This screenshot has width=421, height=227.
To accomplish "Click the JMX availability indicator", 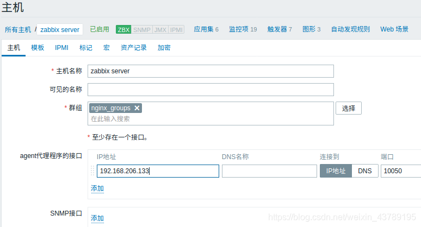I will point(160,29).
